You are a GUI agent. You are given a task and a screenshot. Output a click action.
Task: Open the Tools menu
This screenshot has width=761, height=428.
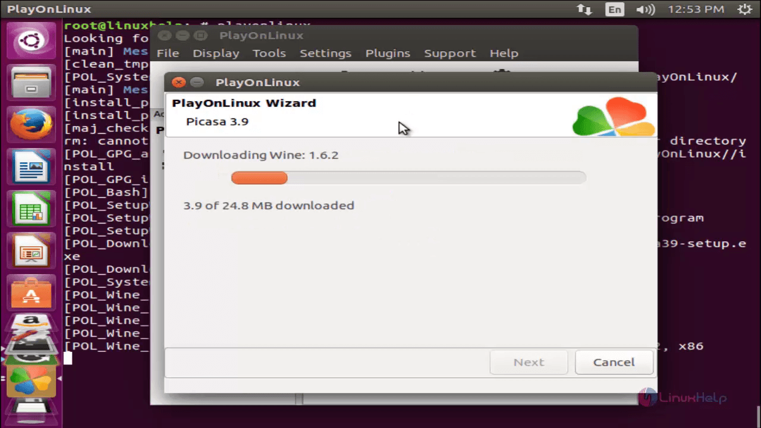coord(269,53)
